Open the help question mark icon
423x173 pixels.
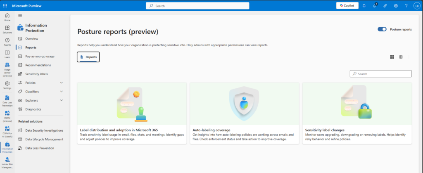(406, 6)
